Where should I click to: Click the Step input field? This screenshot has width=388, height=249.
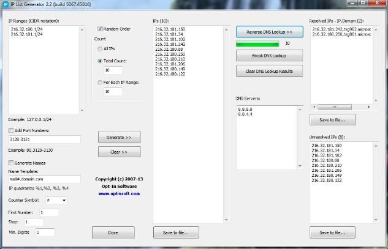point(34,222)
